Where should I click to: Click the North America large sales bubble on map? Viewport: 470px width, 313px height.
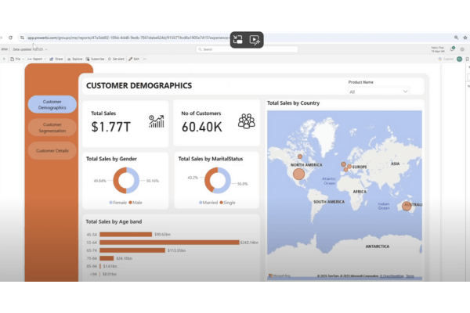click(x=298, y=174)
